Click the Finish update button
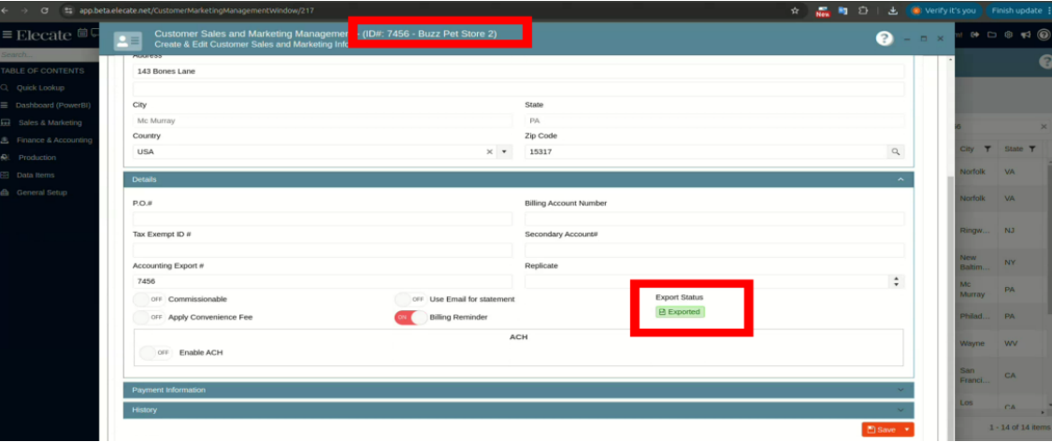1052x442 pixels. coord(1016,10)
